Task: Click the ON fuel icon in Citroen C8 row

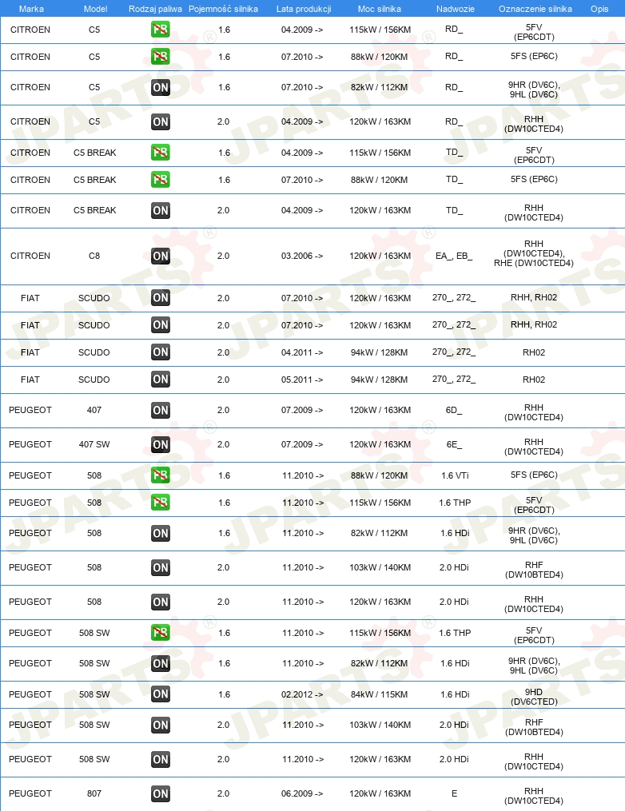Action: (161, 256)
